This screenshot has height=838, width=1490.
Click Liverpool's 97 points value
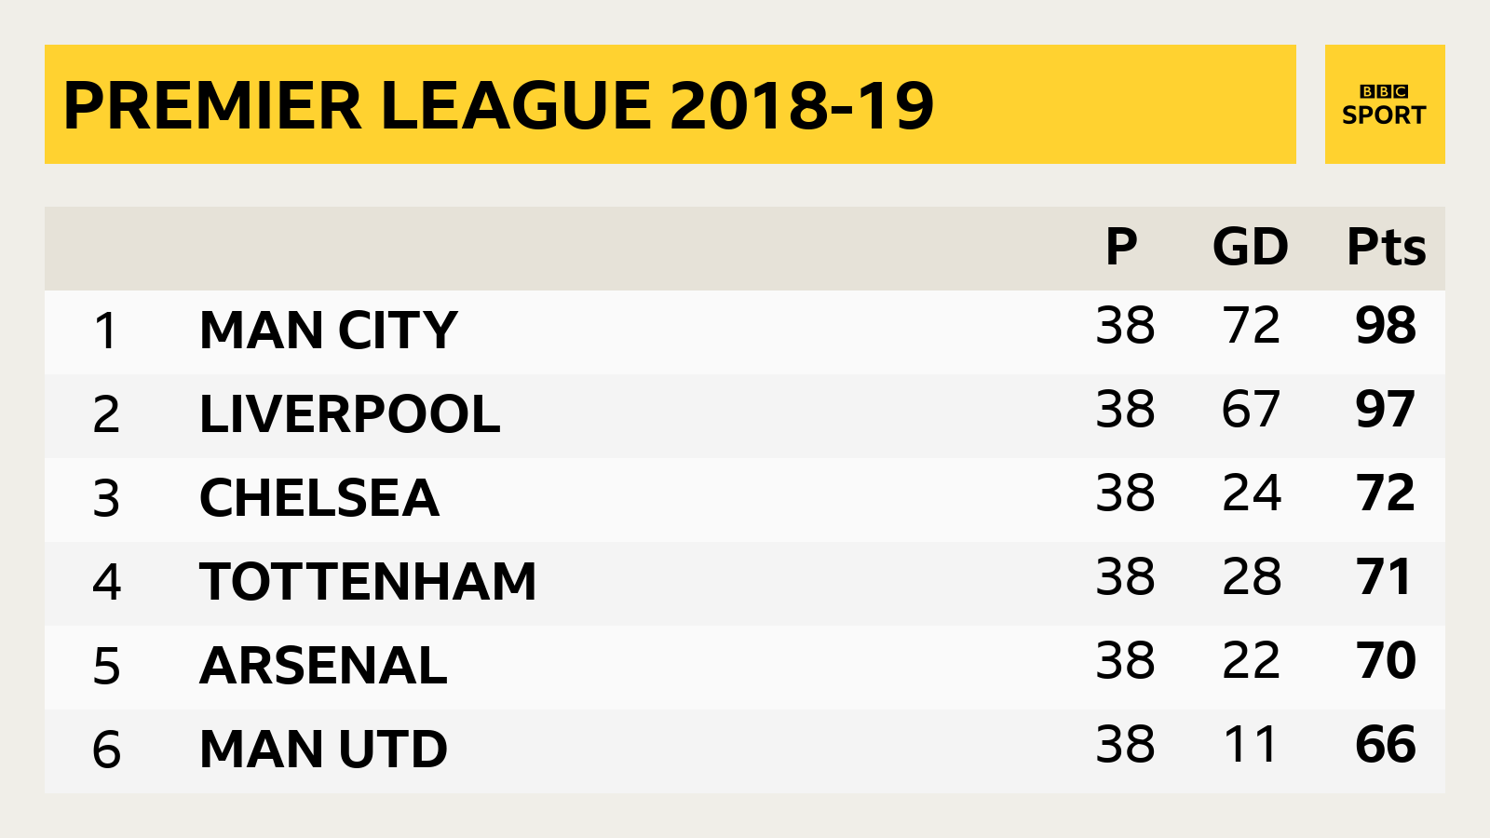tap(1386, 410)
